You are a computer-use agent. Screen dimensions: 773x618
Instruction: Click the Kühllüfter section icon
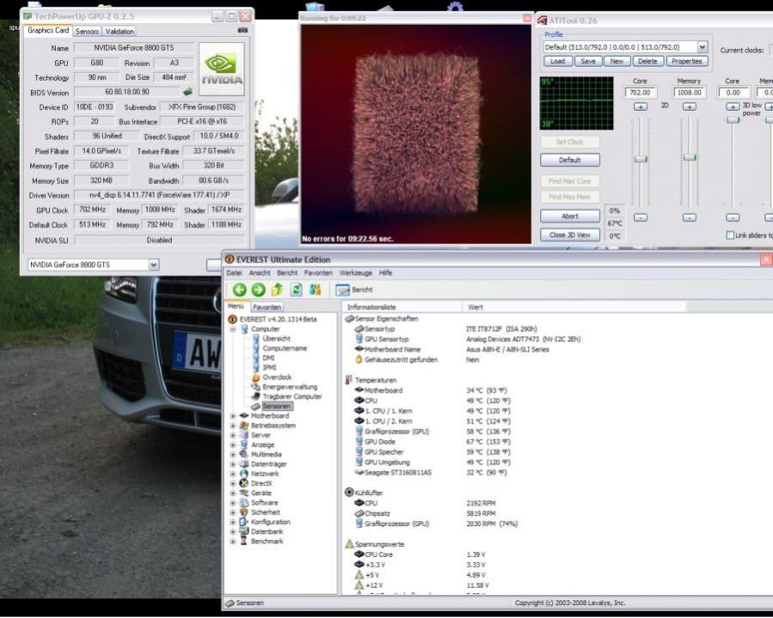click(x=349, y=493)
